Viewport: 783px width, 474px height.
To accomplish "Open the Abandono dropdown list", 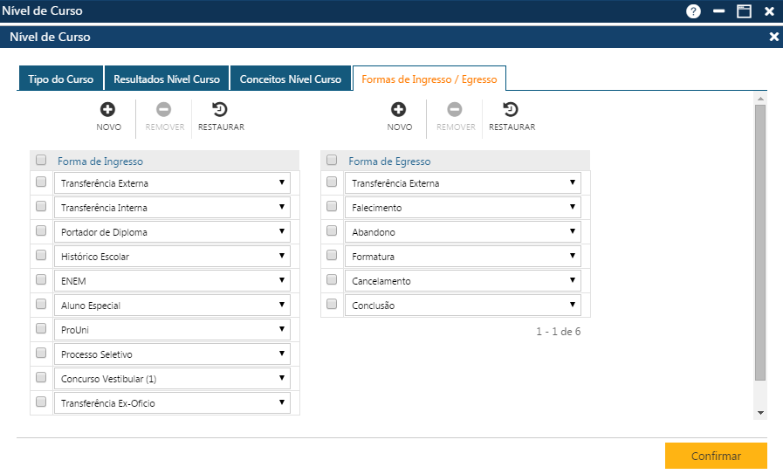I will (x=463, y=232).
